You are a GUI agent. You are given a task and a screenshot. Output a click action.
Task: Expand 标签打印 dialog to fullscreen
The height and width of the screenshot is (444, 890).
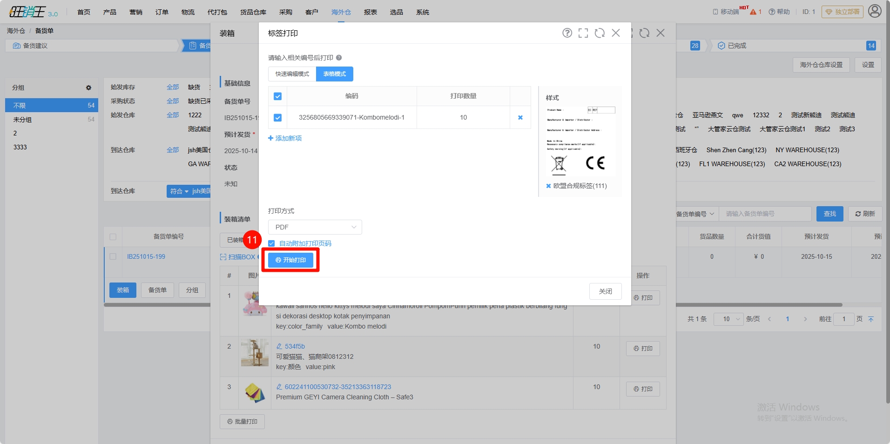583,33
